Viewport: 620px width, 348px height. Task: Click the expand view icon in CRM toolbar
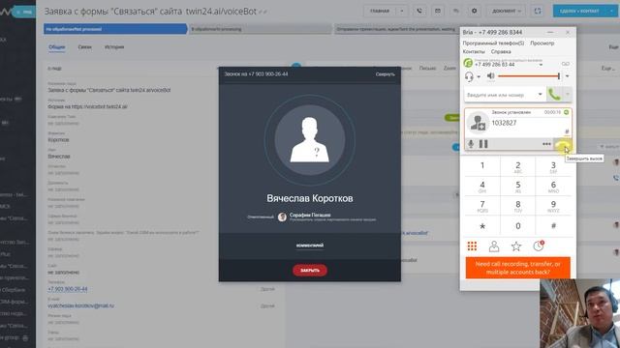(538, 11)
